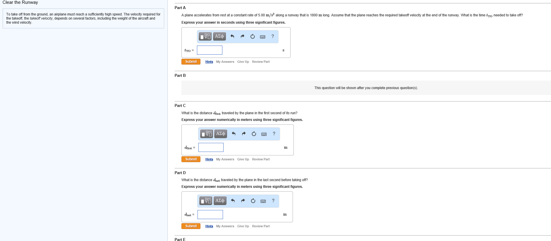Image resolution: width=551 pixels, height=241 pixels.
Task: Submit the Part D answer
Action: pyautogui.click(x=191, y=226)
